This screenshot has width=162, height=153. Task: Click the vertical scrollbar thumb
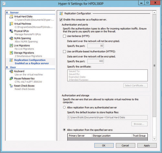pyautogui.click(x=155, y=66)
